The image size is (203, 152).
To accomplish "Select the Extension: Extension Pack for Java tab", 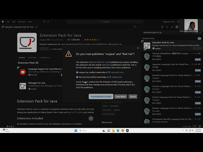I will point(19,27).
